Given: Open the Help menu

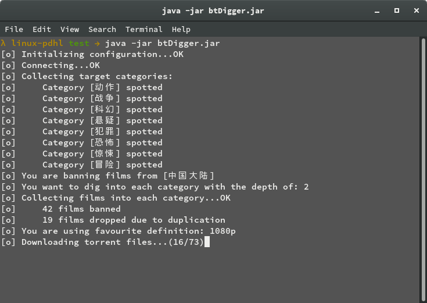Looking at the screenshot, I should pyautogui.click(x=181, y=29).
